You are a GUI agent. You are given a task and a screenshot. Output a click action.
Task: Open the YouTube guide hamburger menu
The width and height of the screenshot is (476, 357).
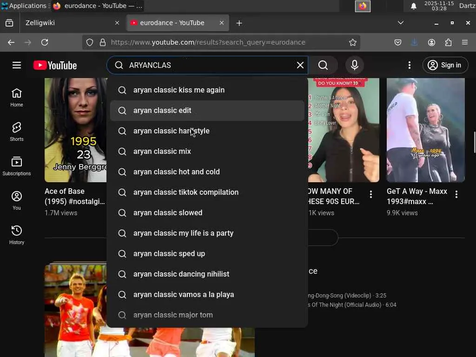[x=17, y=65]
